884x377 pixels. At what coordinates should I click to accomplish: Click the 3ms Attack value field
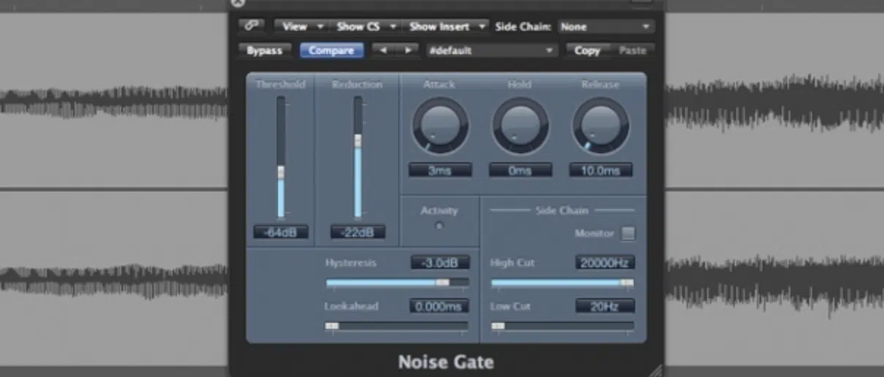[x=440, y=170]
